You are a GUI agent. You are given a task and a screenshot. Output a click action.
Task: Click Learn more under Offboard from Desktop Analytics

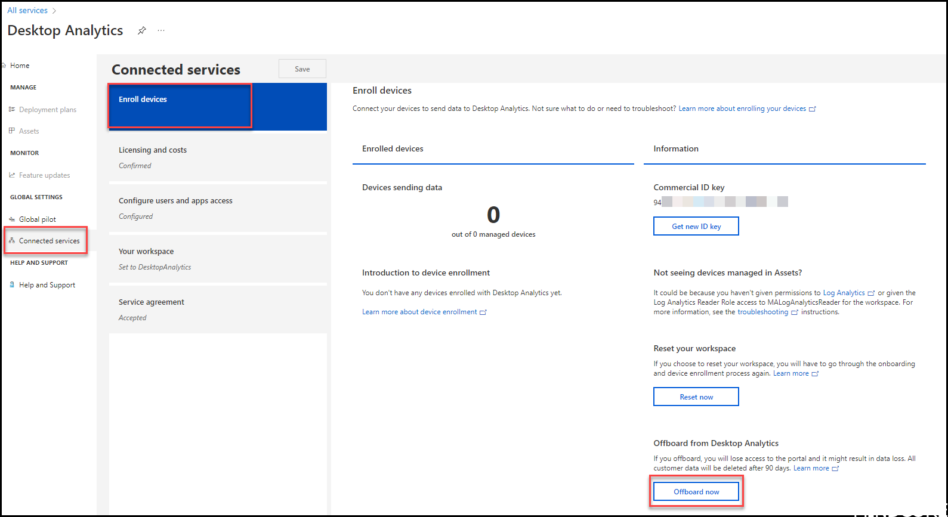(811, 468)
